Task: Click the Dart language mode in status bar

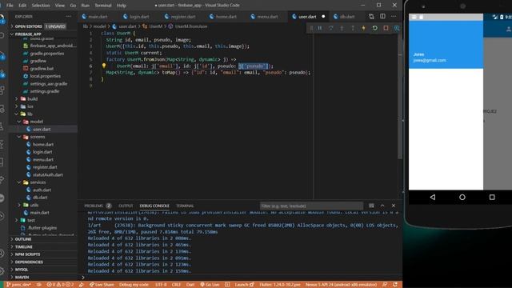Action: click(190, 285)
